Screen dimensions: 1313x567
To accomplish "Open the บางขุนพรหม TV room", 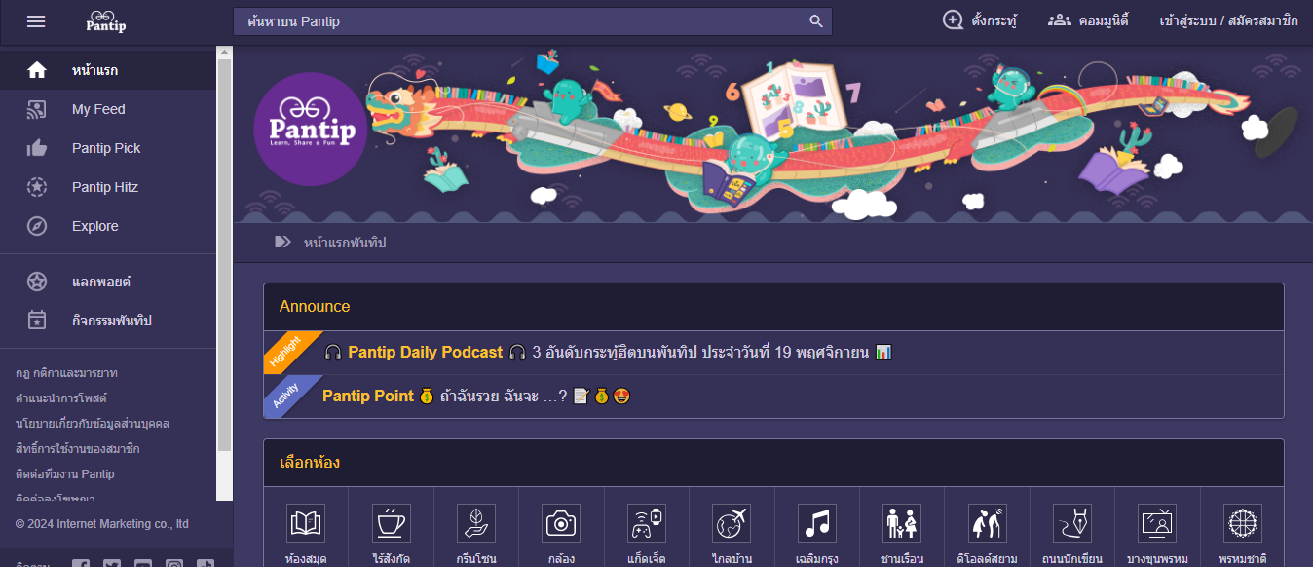I will [x=1157, y=523].
